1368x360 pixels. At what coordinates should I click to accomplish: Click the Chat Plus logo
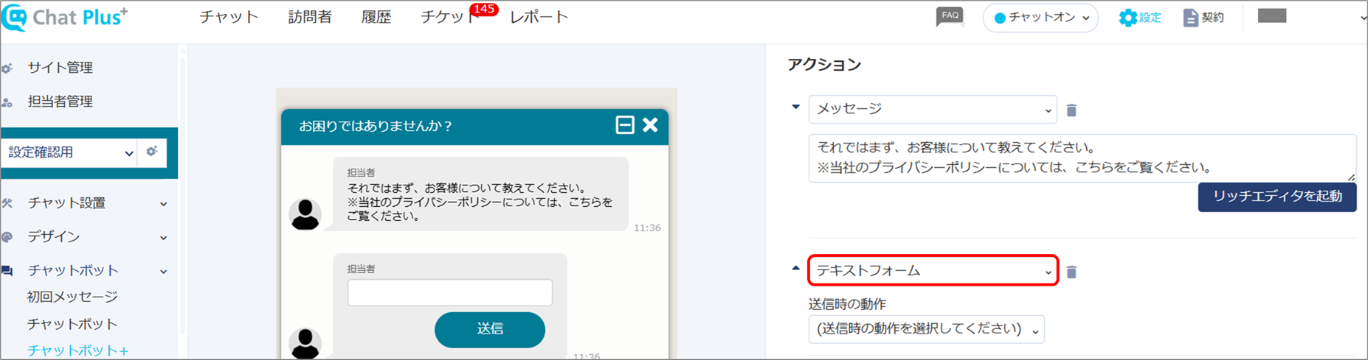65,18
